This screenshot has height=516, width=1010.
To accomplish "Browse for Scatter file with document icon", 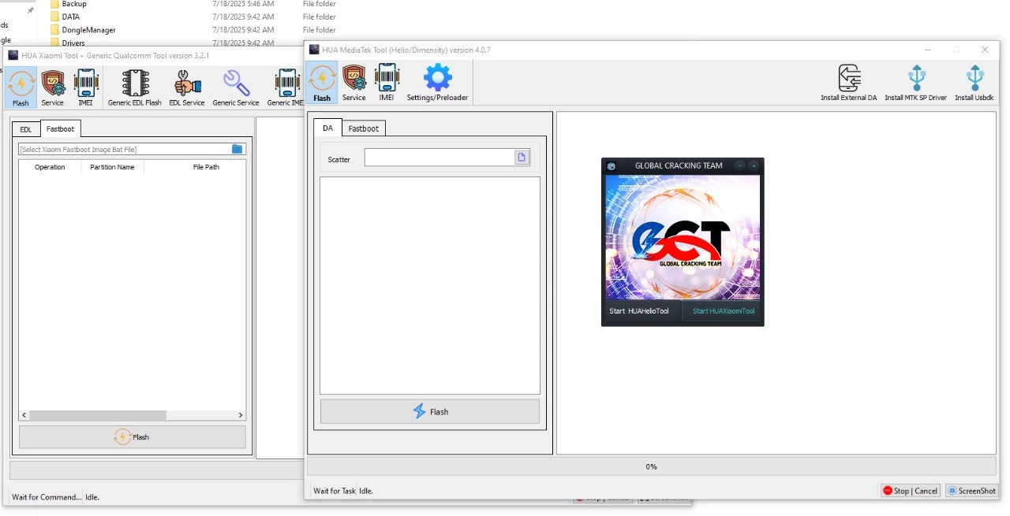I will (x=522, y=158).
